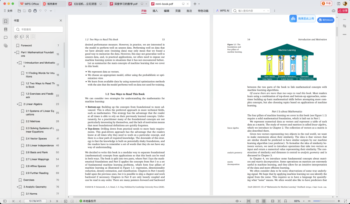Click the fit width icon in status bar
Viewport: 350px width, 204px height.
point(286,201)
